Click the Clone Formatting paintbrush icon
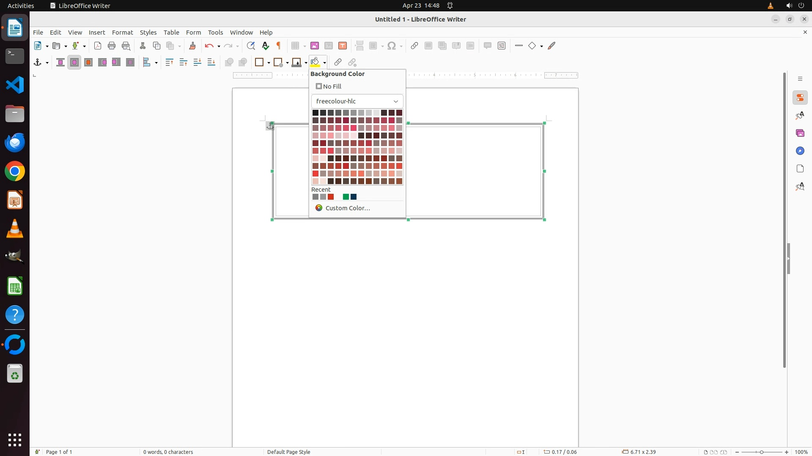This screenshot has width=812, height=456. click(192, 46)
